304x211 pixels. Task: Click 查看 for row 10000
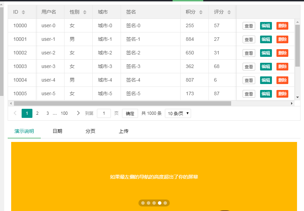pos(249,26)
